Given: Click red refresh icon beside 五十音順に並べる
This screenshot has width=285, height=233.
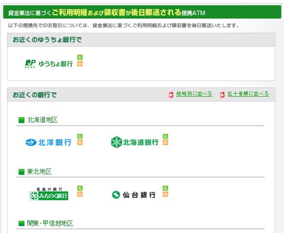Looking at the screenshot, I should (222, 95).
